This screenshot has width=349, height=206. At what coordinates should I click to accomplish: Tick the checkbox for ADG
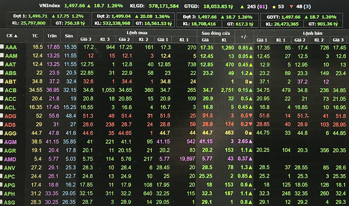pos(2,116)
